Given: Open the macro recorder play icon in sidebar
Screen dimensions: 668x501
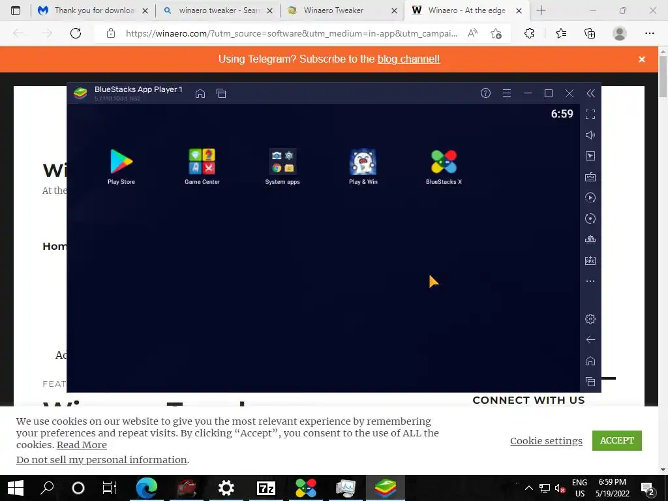Looking at the screenshot, I should pos(590,198).
